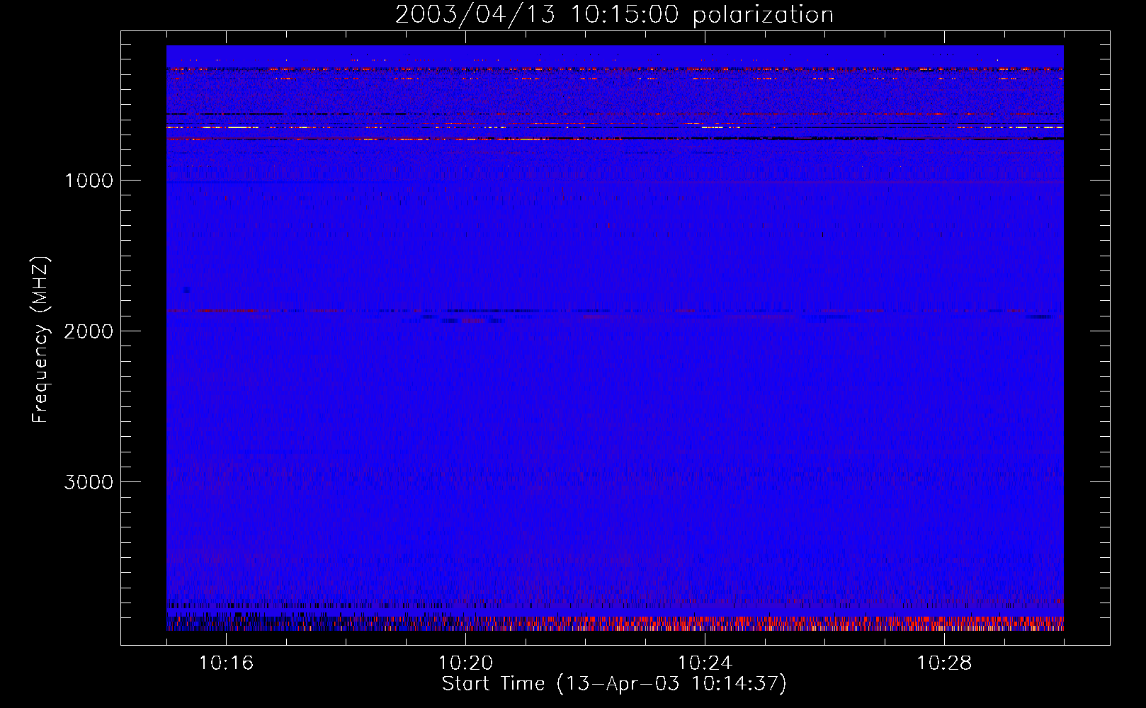Viewport: 1146px width, 708px height.
Task: Click the plot title '2003/04/13 10:15:00 polarization'
Action: click(614, 15)
